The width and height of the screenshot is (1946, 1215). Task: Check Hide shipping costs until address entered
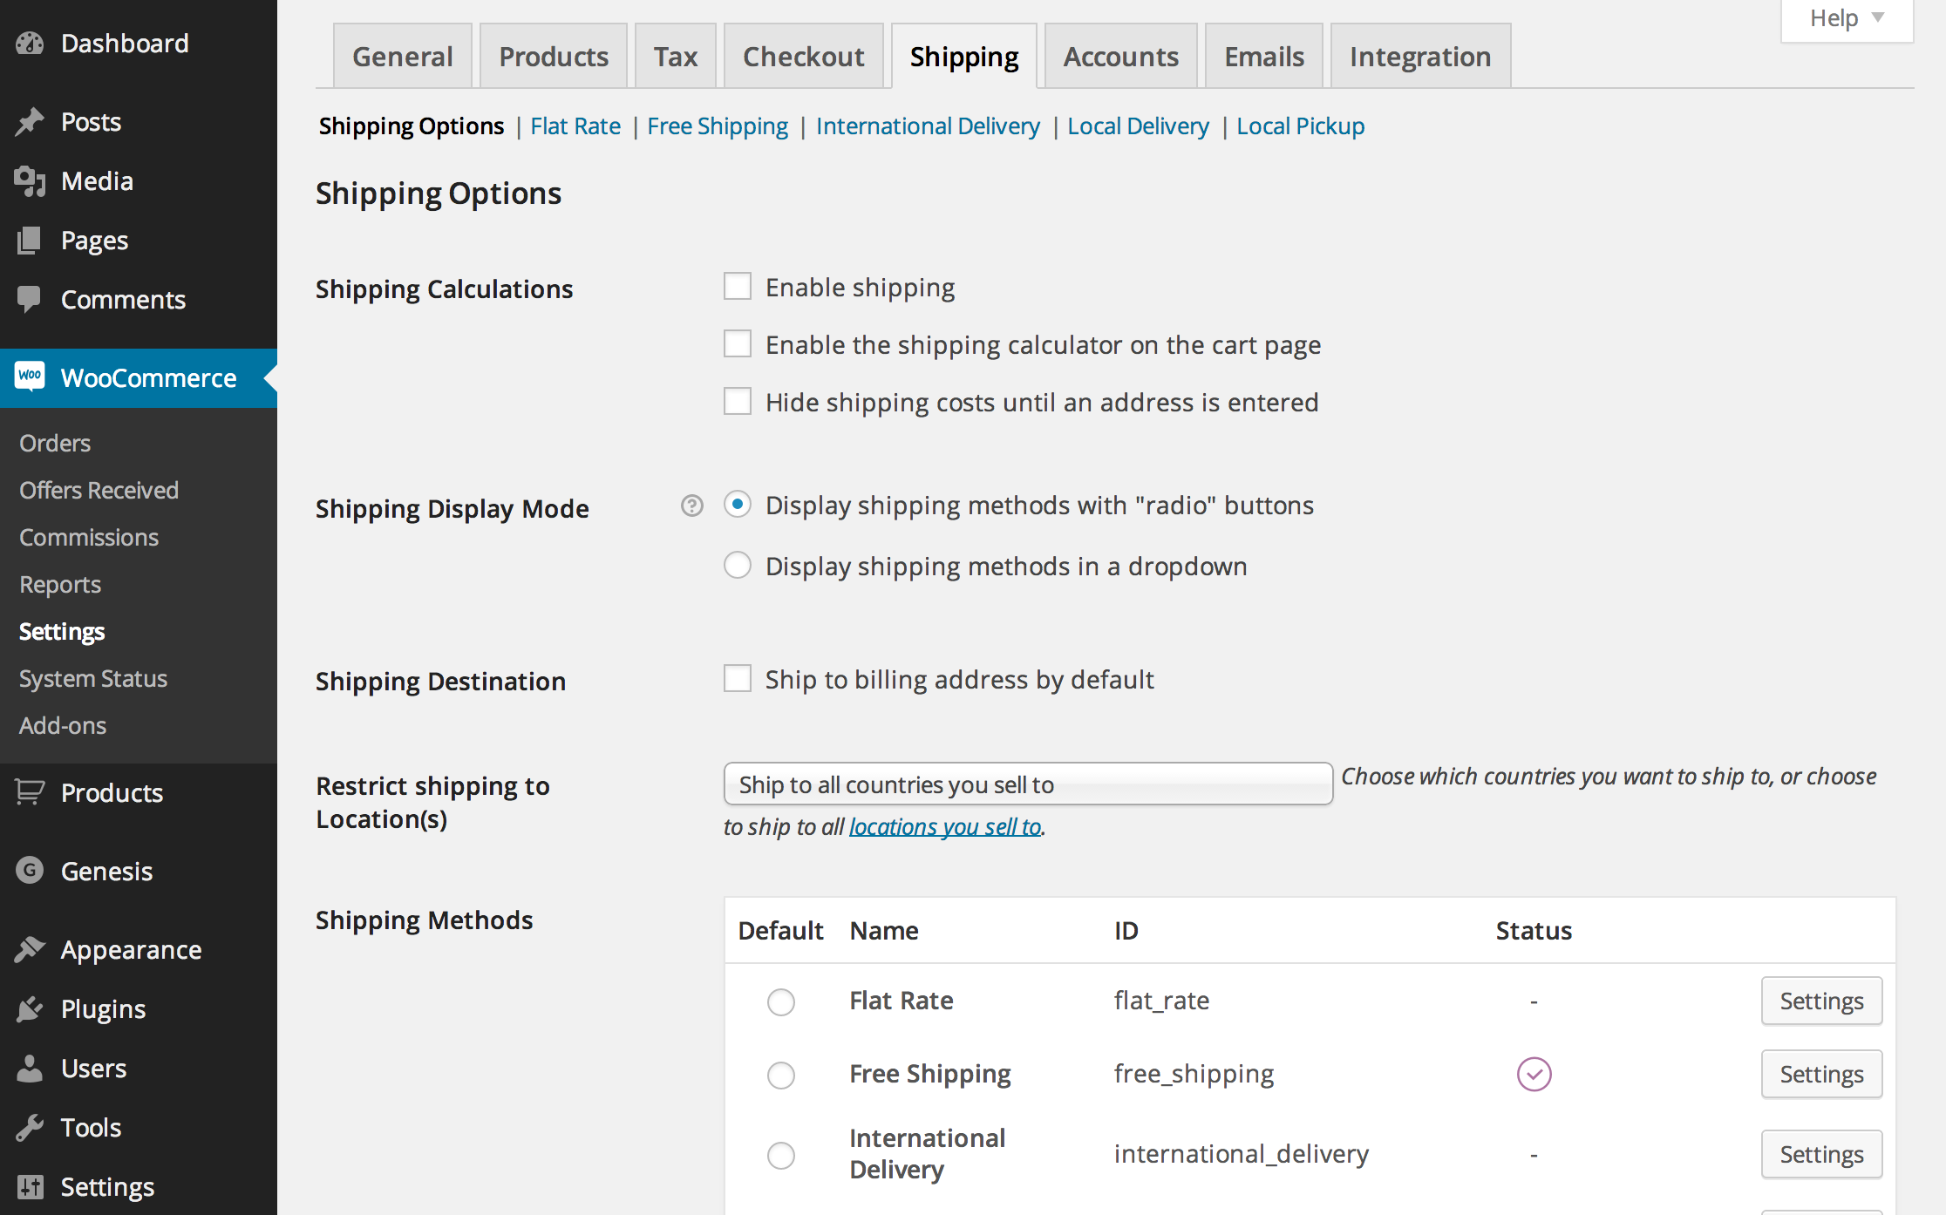point(738,402)
